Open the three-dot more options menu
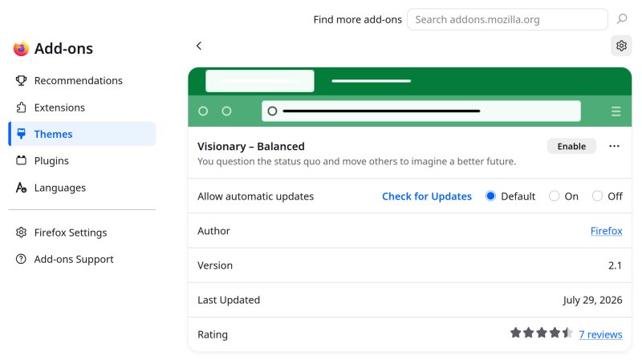Image resolution: width=642 pixels, height=364 pixels. pyautogui.click(x=614, y=146)
